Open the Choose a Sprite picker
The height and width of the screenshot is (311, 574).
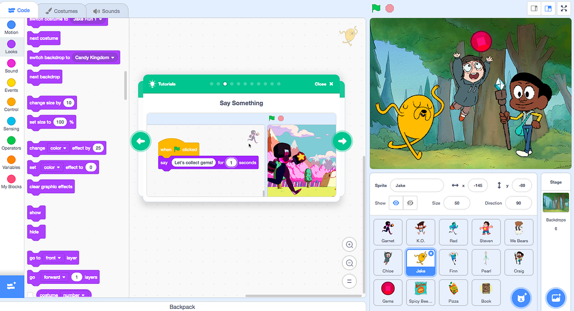tap(520, 298)
